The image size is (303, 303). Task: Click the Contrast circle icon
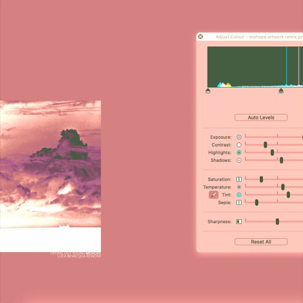coord(239,145)
